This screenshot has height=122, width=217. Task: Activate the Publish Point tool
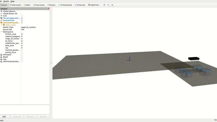(94, 5)
